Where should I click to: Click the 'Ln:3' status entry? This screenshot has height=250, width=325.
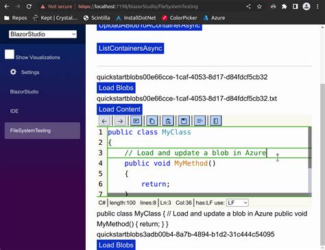pos(165,203)
